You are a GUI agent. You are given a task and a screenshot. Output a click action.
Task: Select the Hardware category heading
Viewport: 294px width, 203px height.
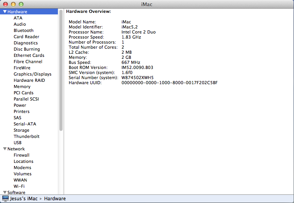pyautogui.click(x=17, y=12)
